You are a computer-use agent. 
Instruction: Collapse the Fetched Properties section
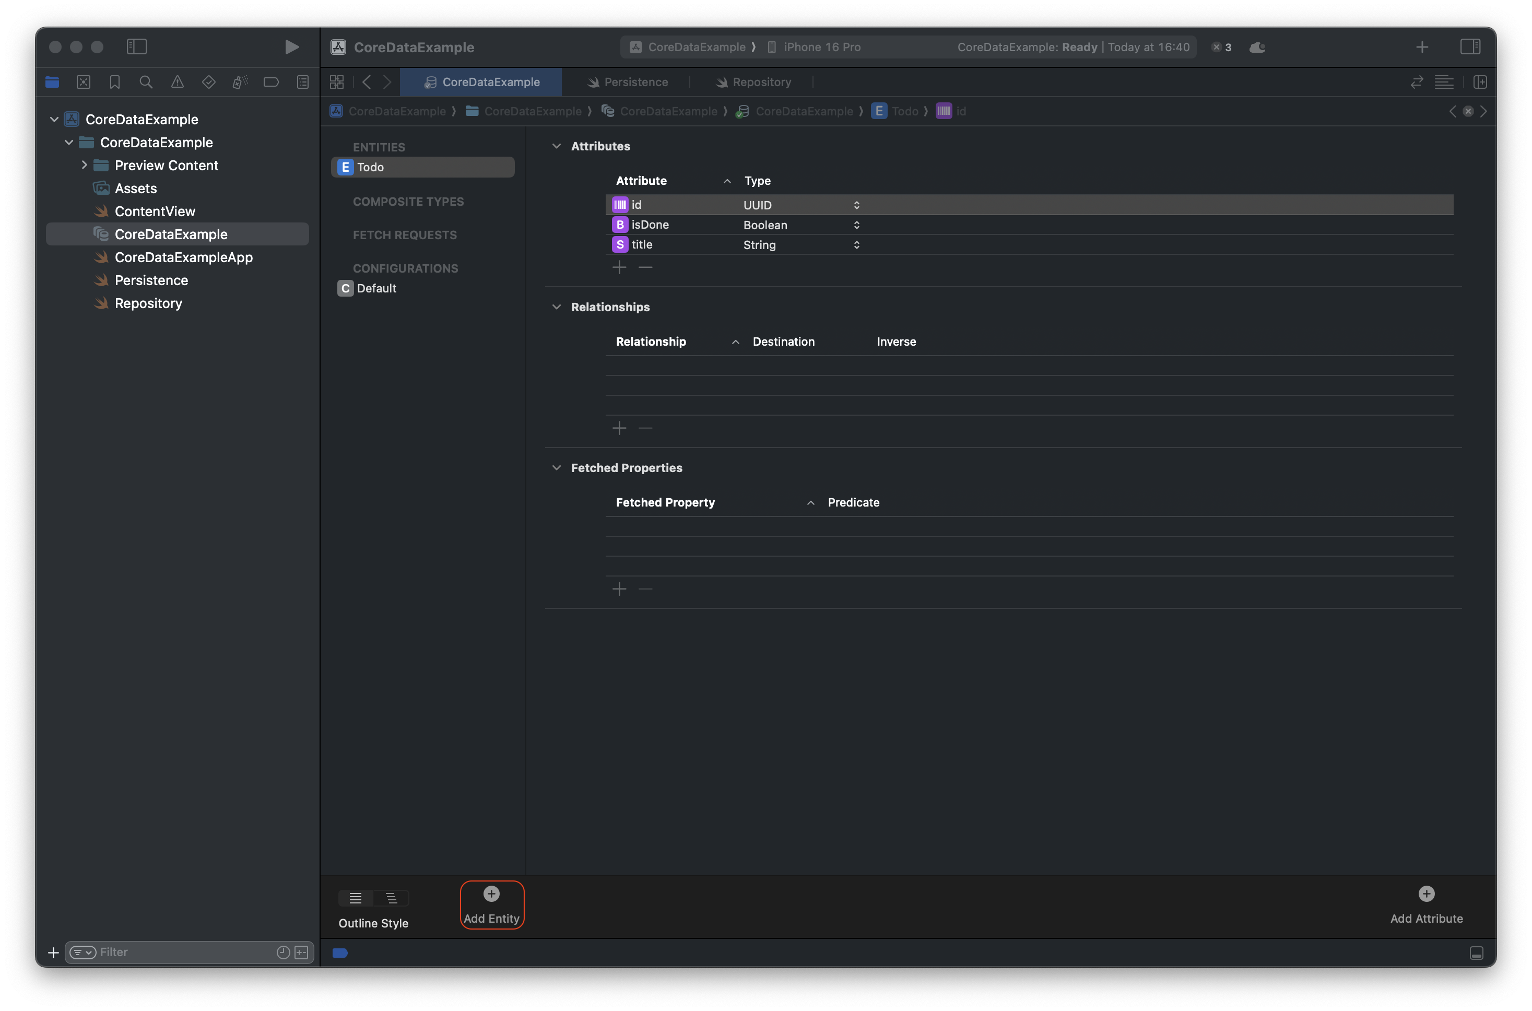click(557, 467)
